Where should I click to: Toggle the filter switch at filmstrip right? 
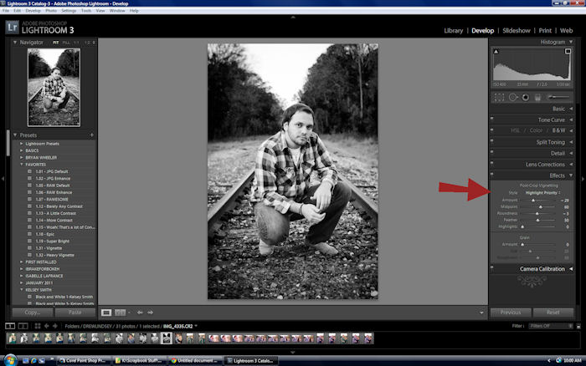[x=578, y=326]
